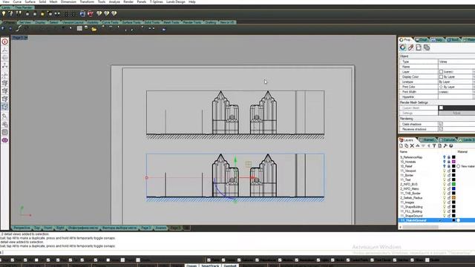The height and width of the screenshot is (267, 475).
Task: Click the last diamond icon in top toolbar
Action: (114, 13)
